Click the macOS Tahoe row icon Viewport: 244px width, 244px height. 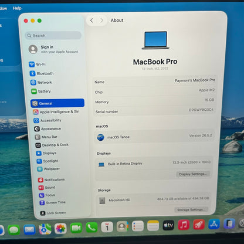pos(101,137)
